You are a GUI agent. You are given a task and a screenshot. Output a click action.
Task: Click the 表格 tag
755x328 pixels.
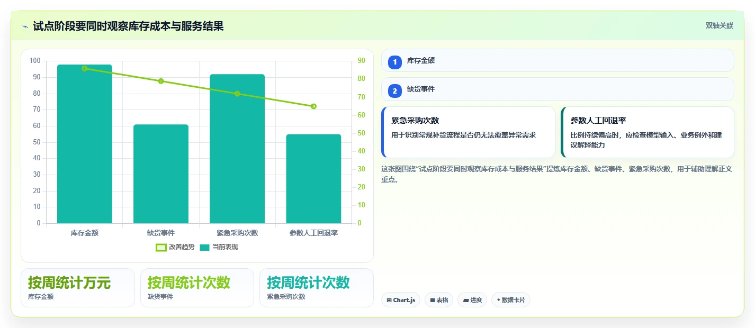click(439, 300)
